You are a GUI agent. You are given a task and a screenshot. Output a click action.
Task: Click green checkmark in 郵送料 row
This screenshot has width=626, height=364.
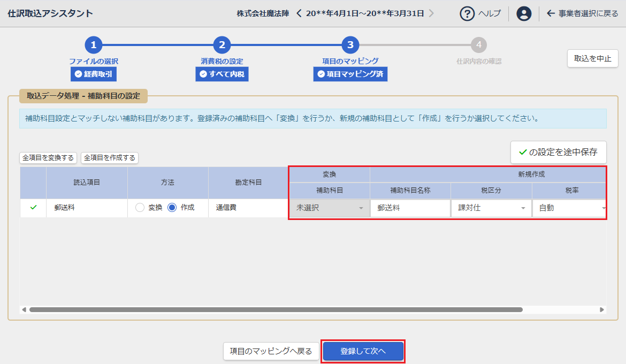33,208
